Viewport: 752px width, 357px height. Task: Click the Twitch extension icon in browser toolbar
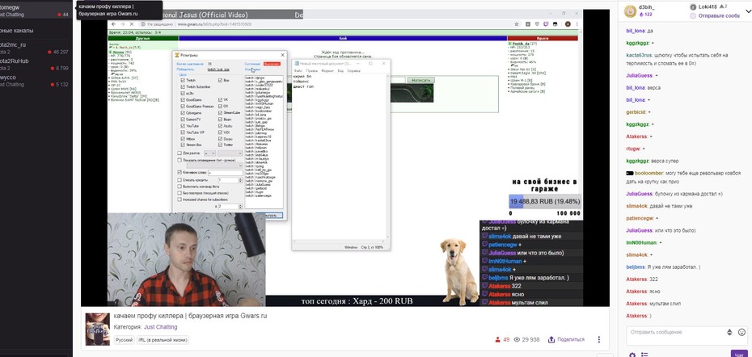click(x=546, y=24)
